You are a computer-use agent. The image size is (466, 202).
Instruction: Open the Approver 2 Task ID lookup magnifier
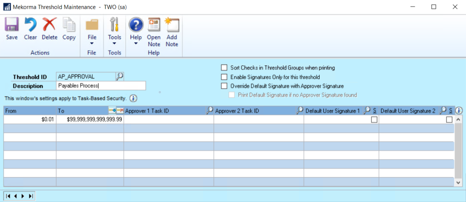[x=300, y=111]
